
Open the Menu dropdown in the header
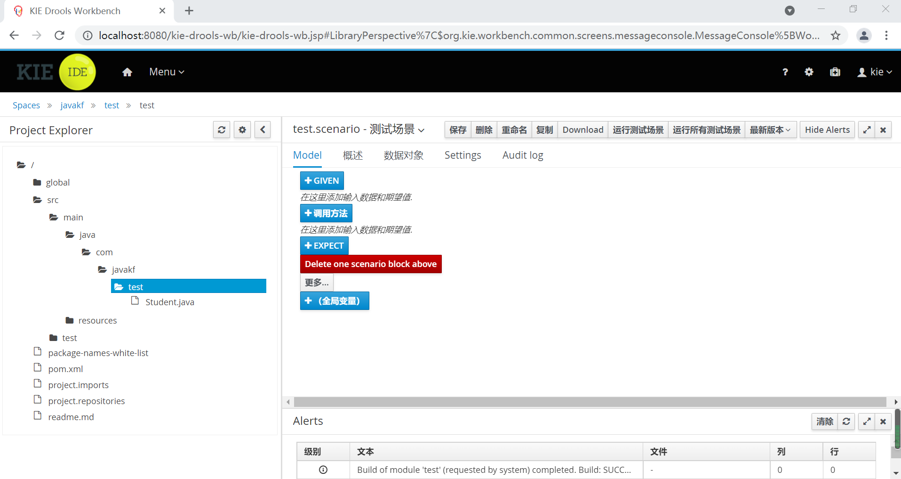166,72
